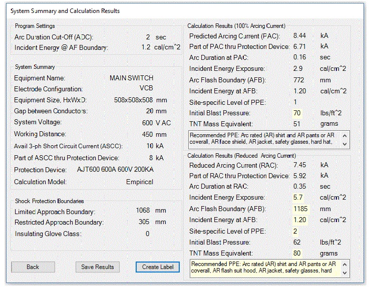Image resolution: width=371 pixels, height=287 pixels.
Task: Click the Electrode Configuration value VCB
Action: click(146, 89)
